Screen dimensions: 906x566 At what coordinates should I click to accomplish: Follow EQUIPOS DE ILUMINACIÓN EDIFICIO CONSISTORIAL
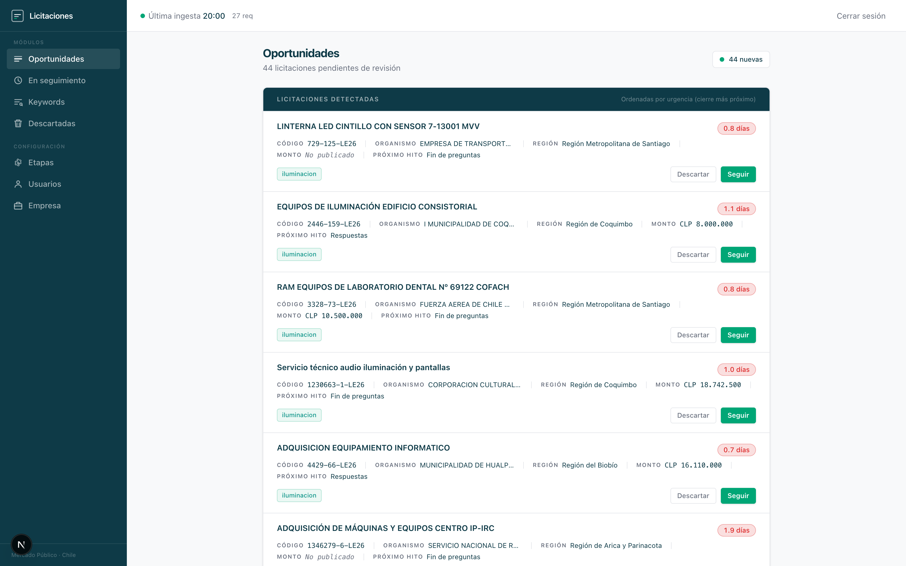click(738, 254)
